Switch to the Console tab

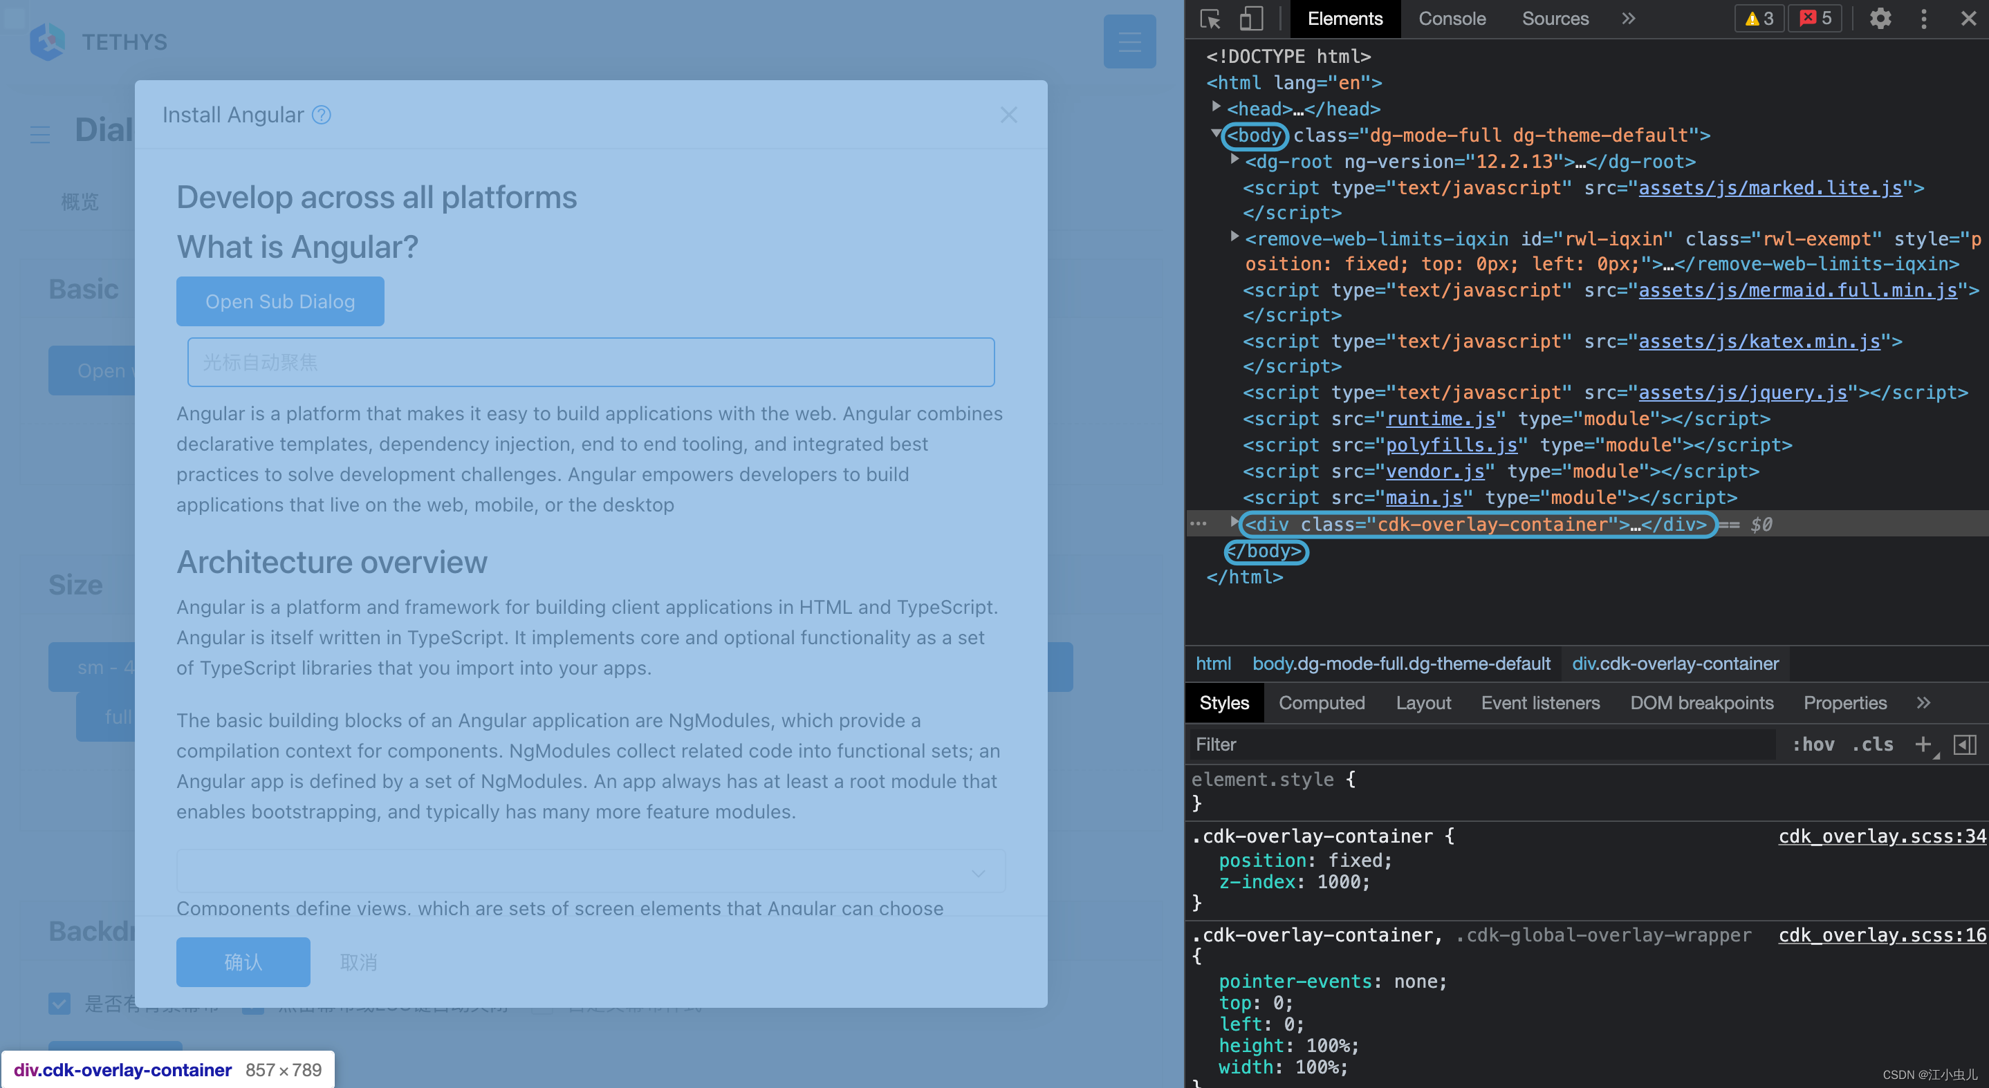(1451, 19)
